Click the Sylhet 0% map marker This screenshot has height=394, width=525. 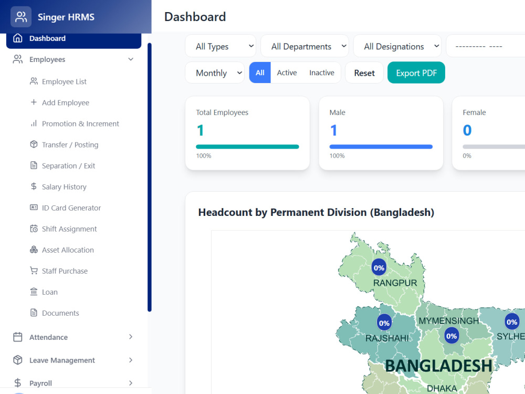512,322
